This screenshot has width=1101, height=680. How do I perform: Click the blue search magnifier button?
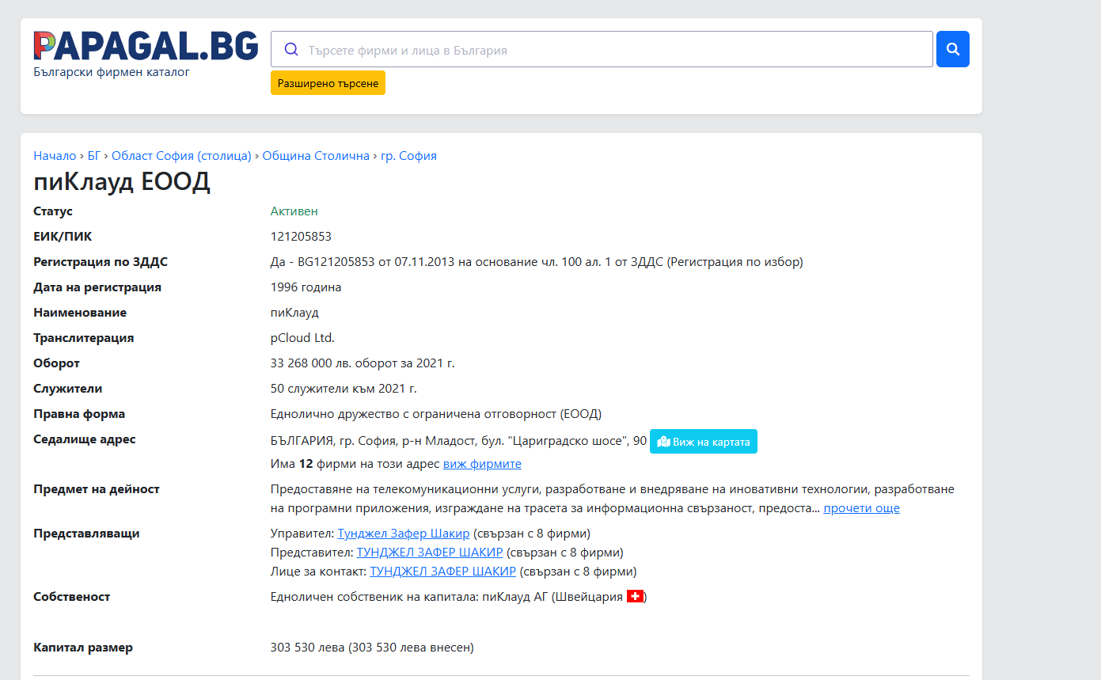pos(953,49)
